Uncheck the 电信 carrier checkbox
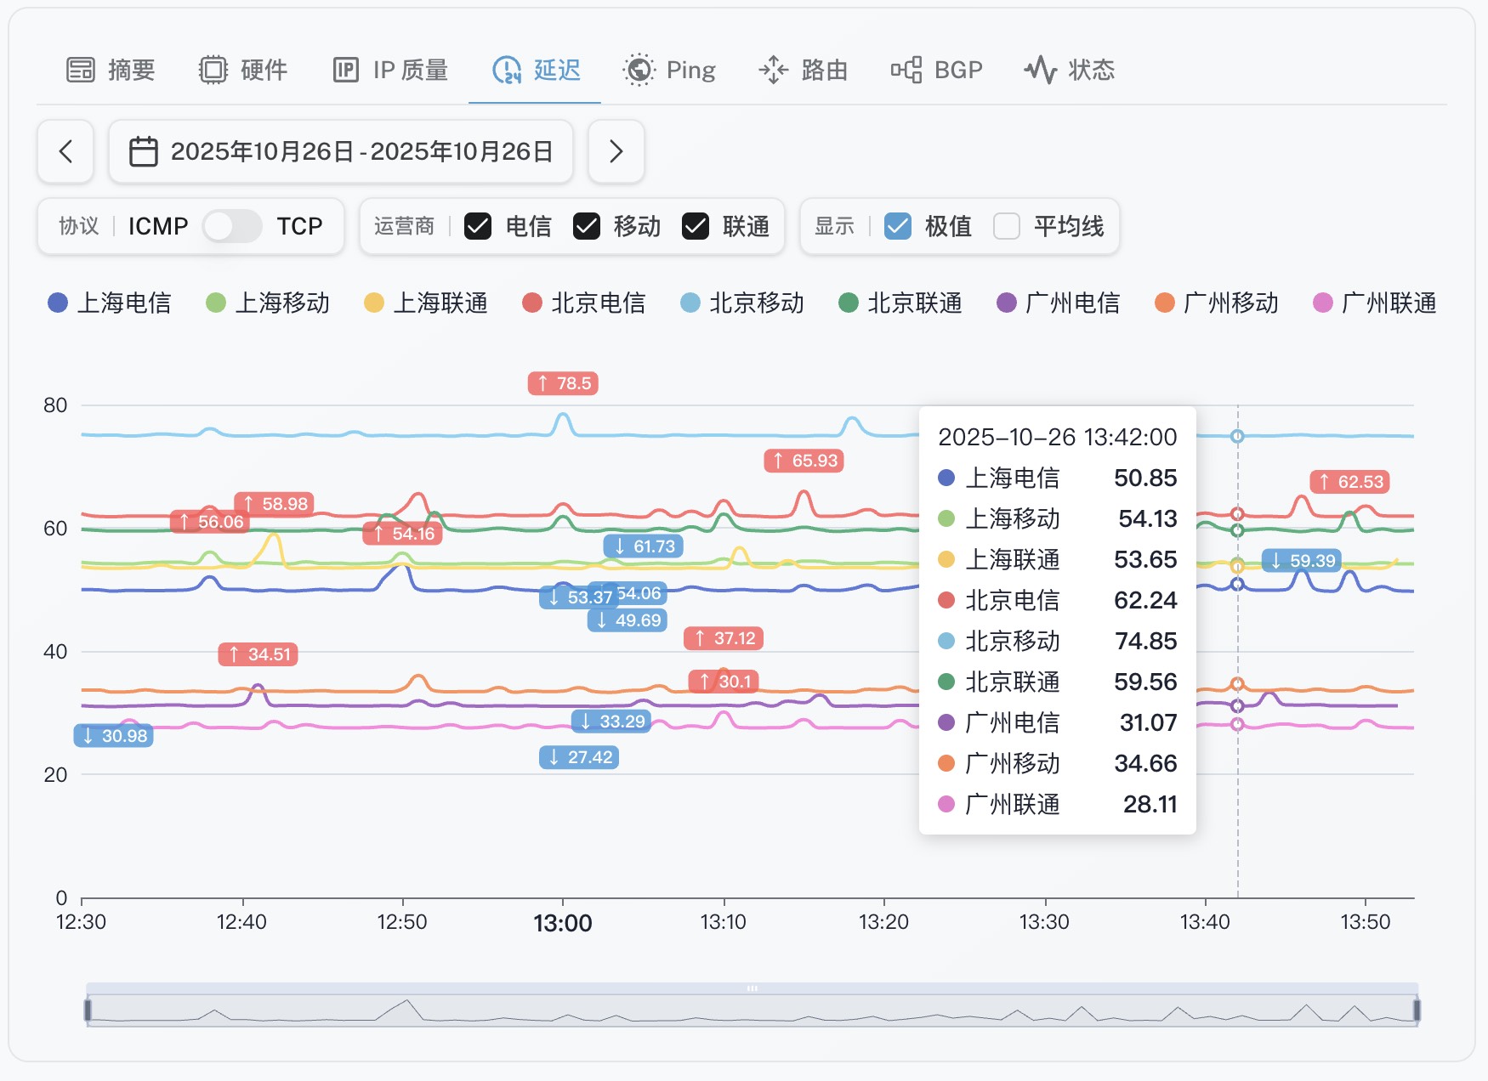This screenshot has height=1081, width=1488. click(x=478, y=227)
